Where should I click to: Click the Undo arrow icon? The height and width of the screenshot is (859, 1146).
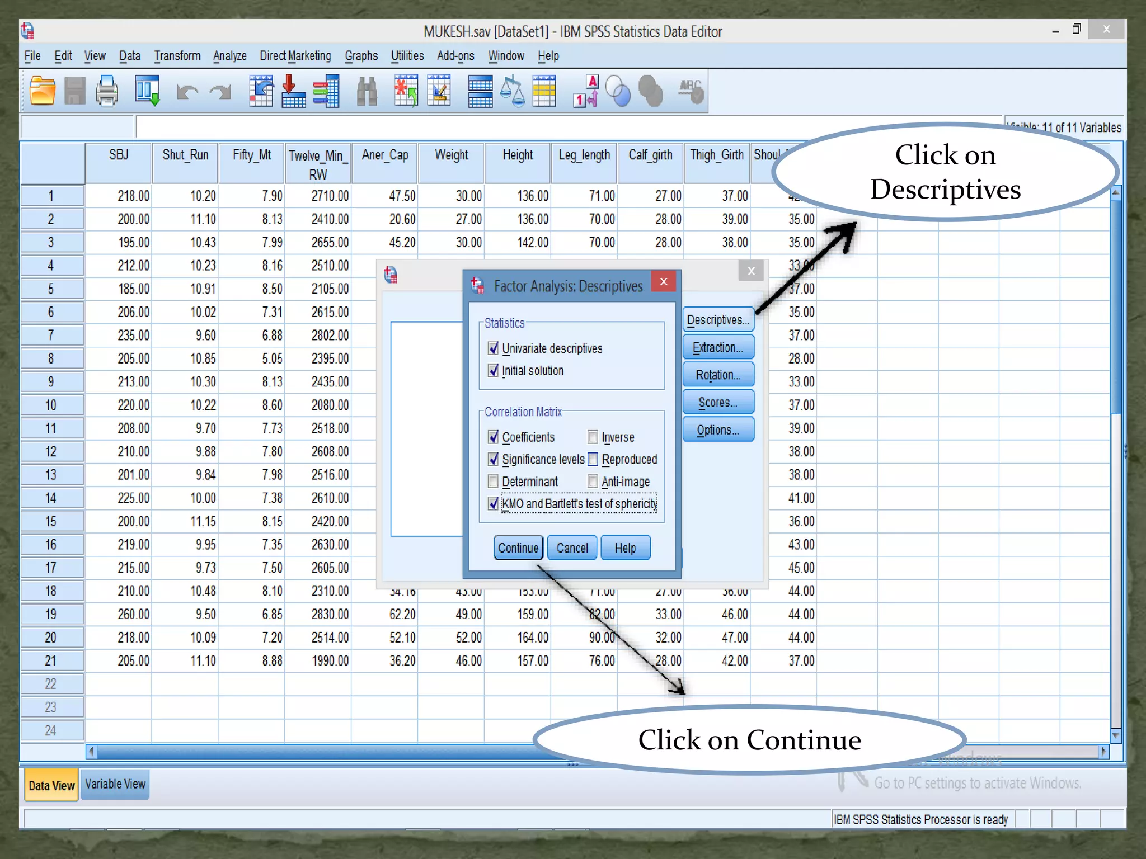coord(187,92)
